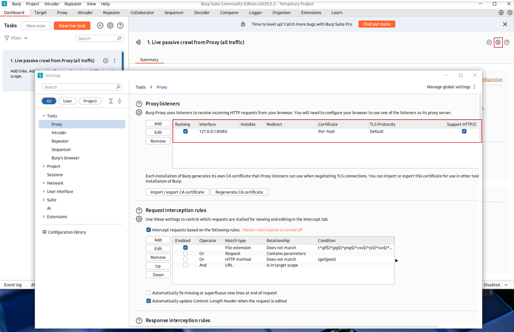Click the New live task button
Image resolution: width=514 pixels, height=332 pixels.
click(72, 26)
